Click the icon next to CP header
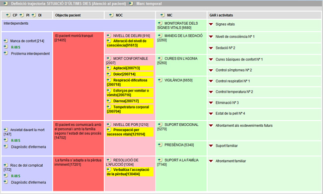This screenshot has height=194, width=323. coord(8,15)
